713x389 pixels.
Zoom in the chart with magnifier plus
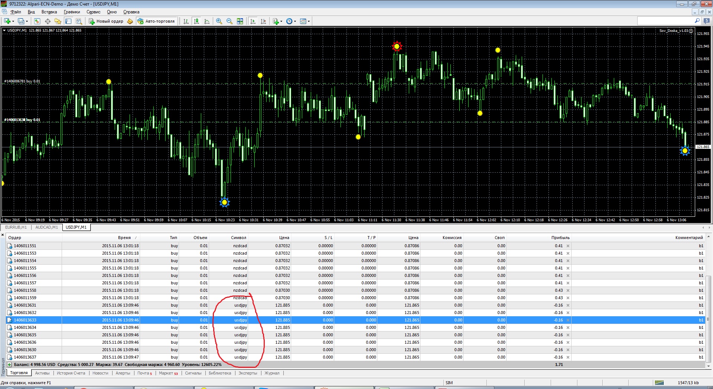219,21
